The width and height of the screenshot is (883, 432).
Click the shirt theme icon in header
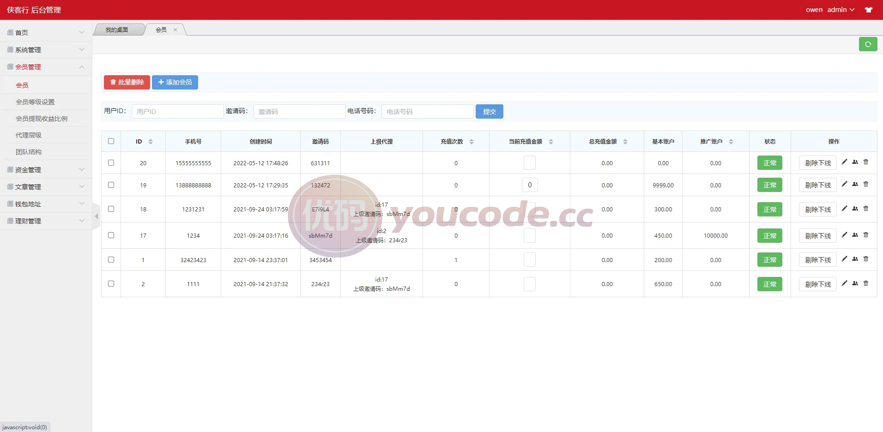pos(869,10)
